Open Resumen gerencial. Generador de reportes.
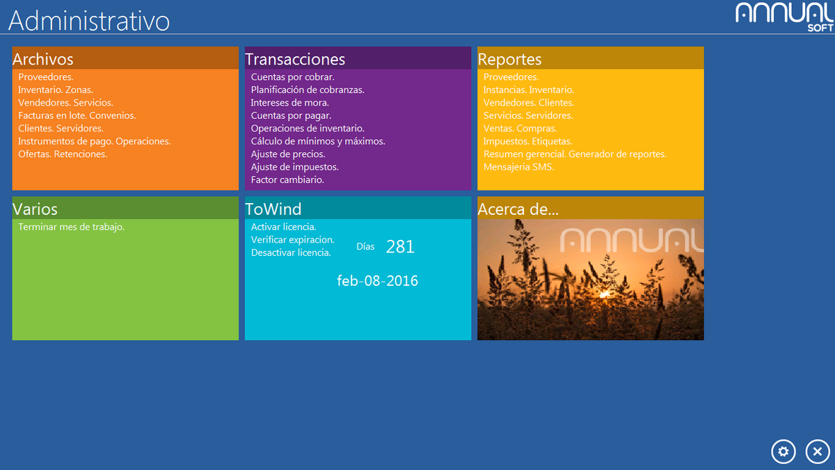This screenshot has width=835, height=470. click(575, 154)
